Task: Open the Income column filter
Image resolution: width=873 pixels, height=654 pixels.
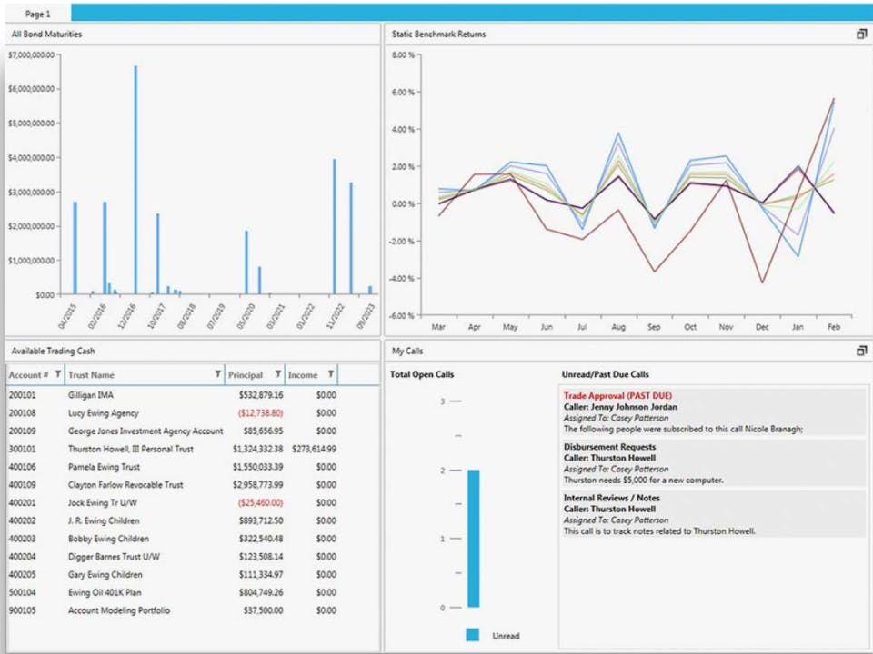Action: pos(331,374)
